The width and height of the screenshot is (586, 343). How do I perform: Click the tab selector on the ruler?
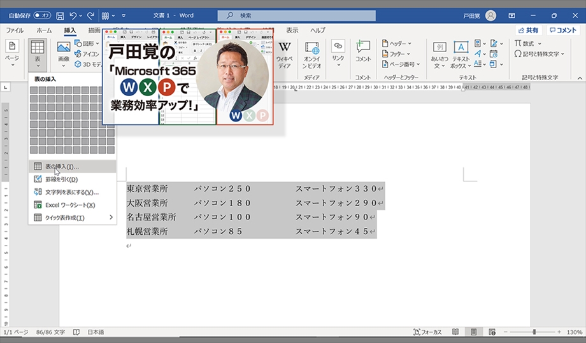(x=5, y=87)
